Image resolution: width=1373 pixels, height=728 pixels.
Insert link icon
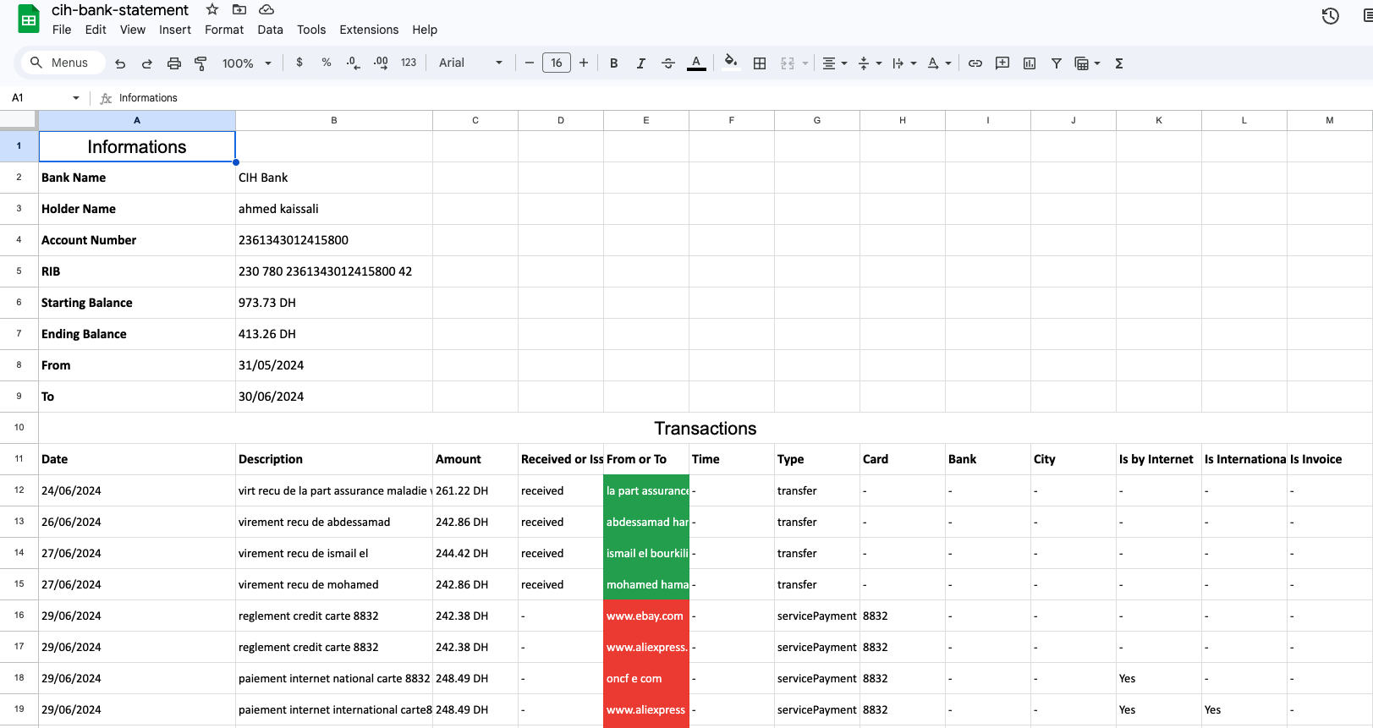975,63
